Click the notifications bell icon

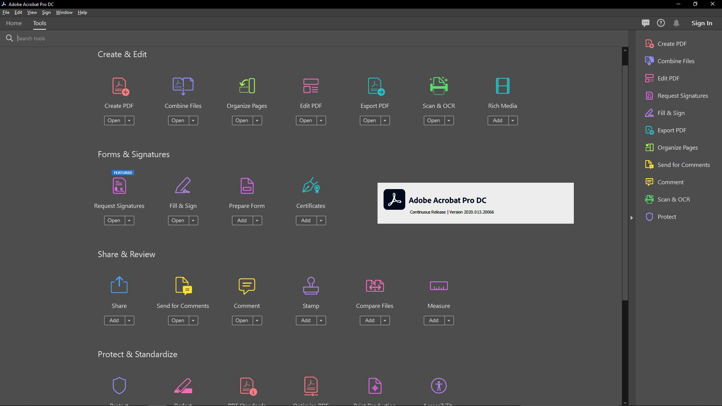pyautogui.click(x=676, y=23)
